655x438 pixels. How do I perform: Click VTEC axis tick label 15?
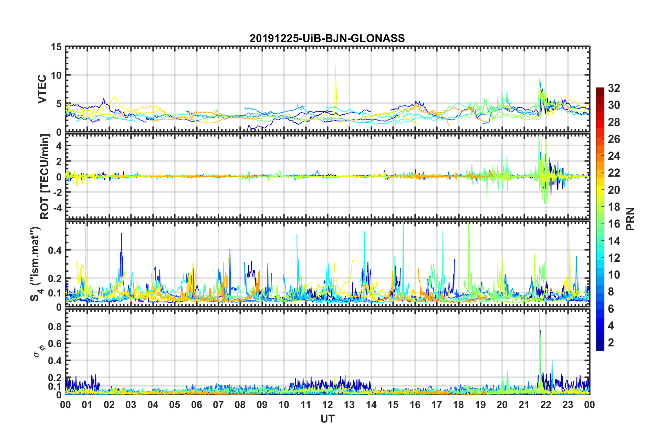56,47
